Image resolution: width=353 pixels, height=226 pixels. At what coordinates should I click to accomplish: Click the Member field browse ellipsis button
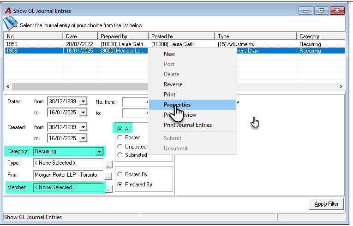[x=109, y=189]
